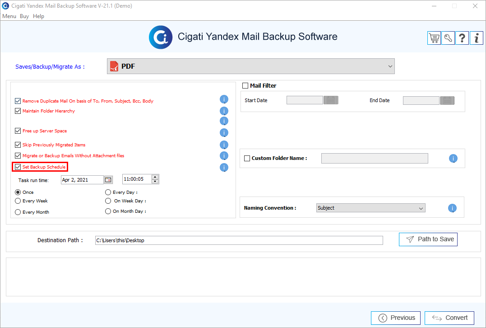Open the Saves/Backup/Migrate As PDF dropdown

[x=251, y=66]
